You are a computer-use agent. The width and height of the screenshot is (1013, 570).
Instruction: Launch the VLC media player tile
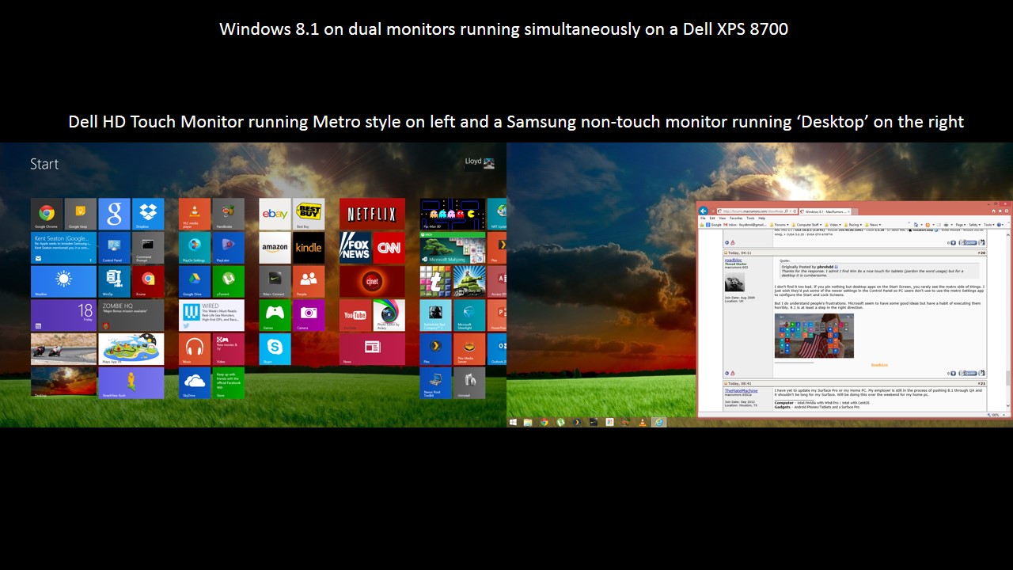[195, 214]
